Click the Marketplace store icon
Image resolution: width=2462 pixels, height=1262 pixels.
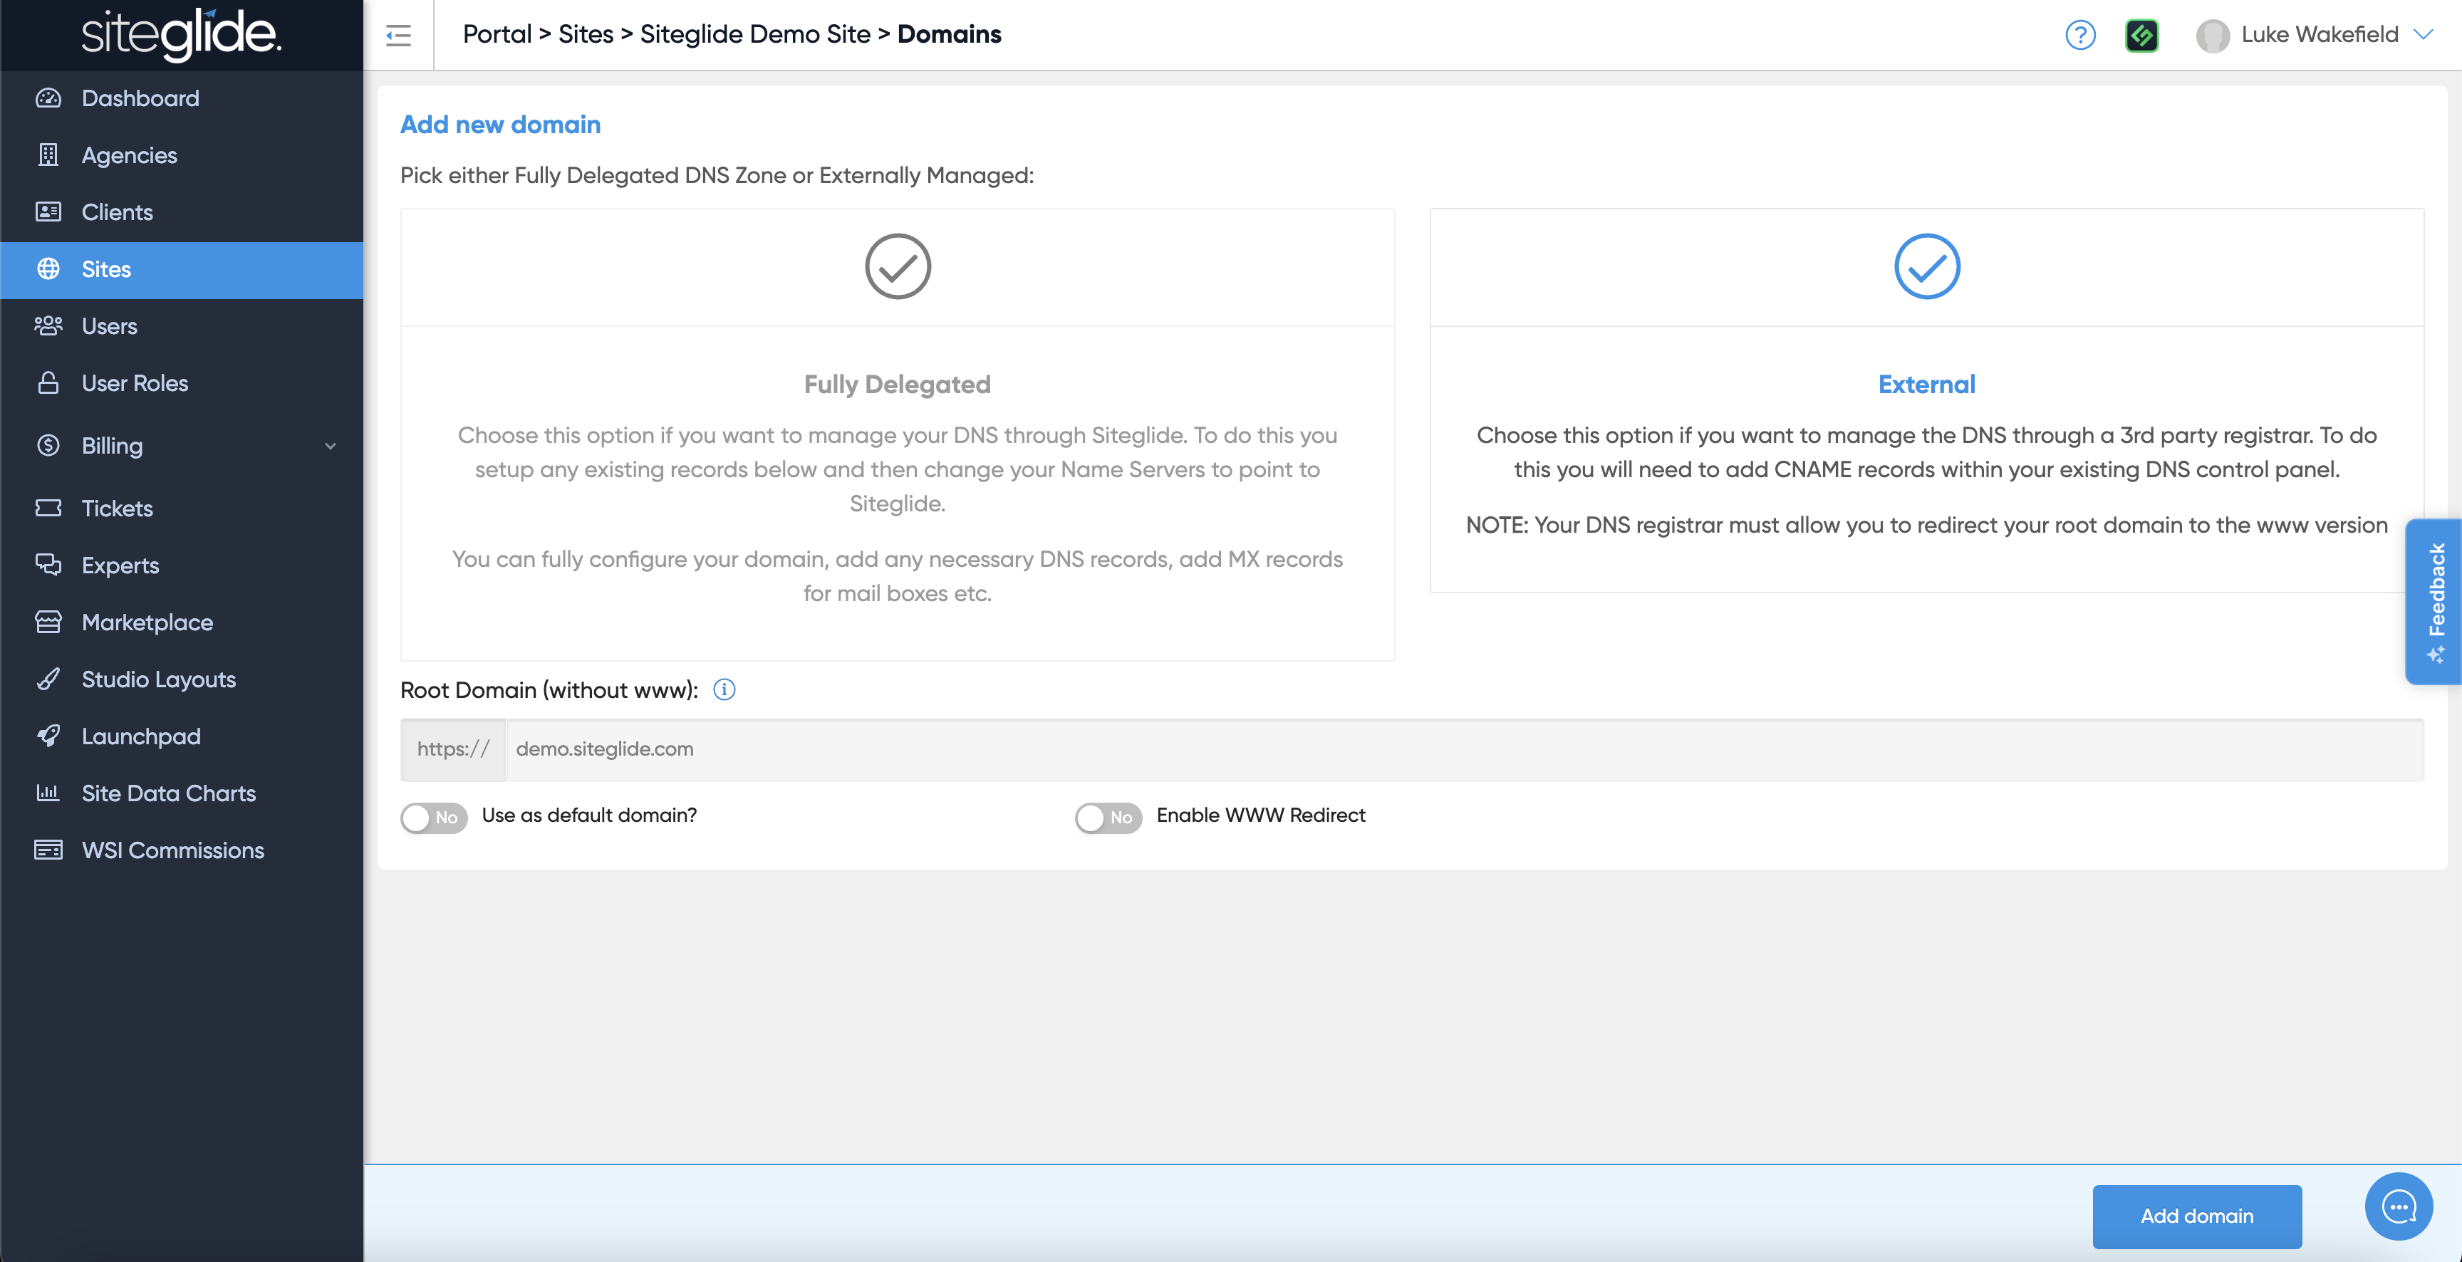(48, 622)
